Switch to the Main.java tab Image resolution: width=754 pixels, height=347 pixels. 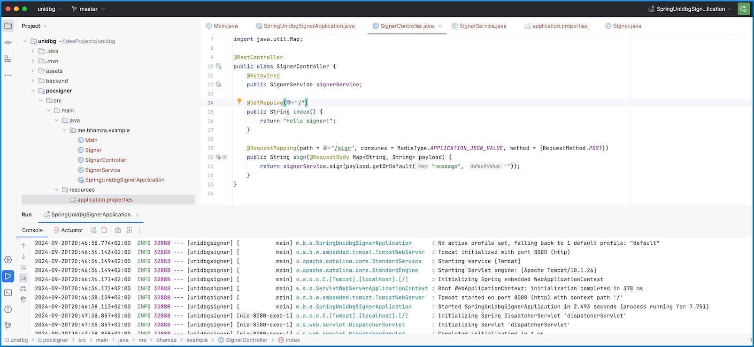pos(222,26)
